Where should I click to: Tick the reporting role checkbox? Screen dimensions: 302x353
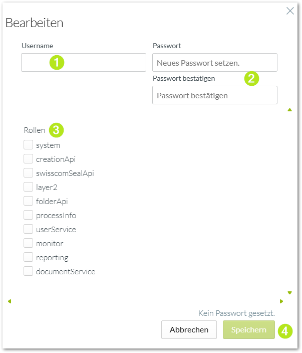[x=29, y=257]
